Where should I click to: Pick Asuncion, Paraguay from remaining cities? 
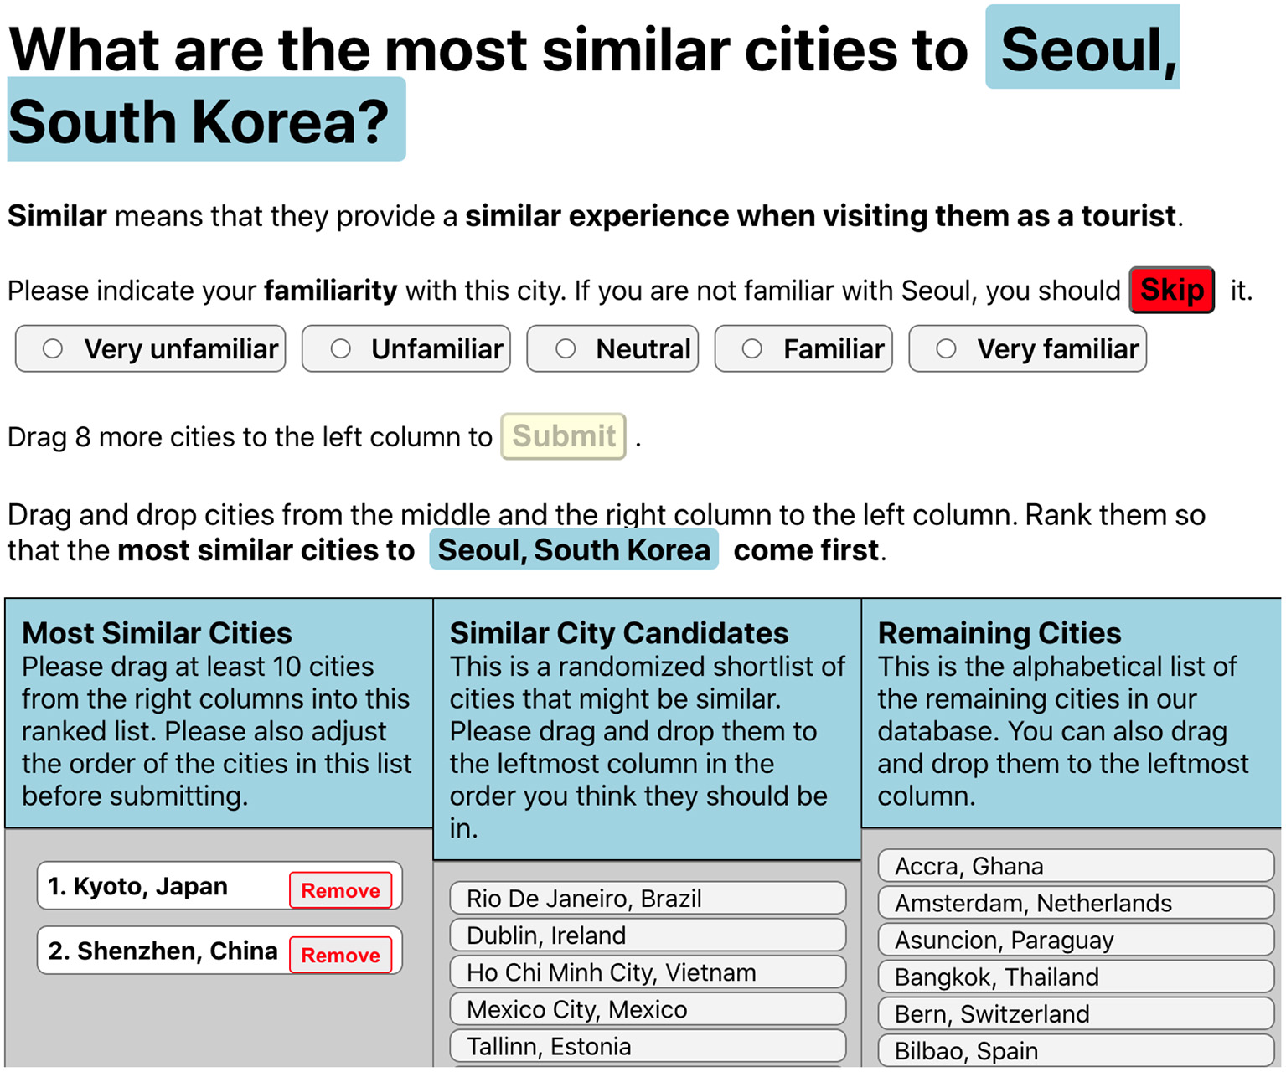pos(1075,940)
